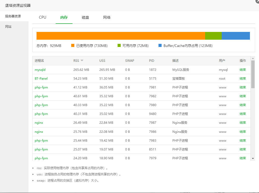Viewport: 259px width, 193px height.
Task: Click the 用户 column header
Action: (x=222, y=60)
